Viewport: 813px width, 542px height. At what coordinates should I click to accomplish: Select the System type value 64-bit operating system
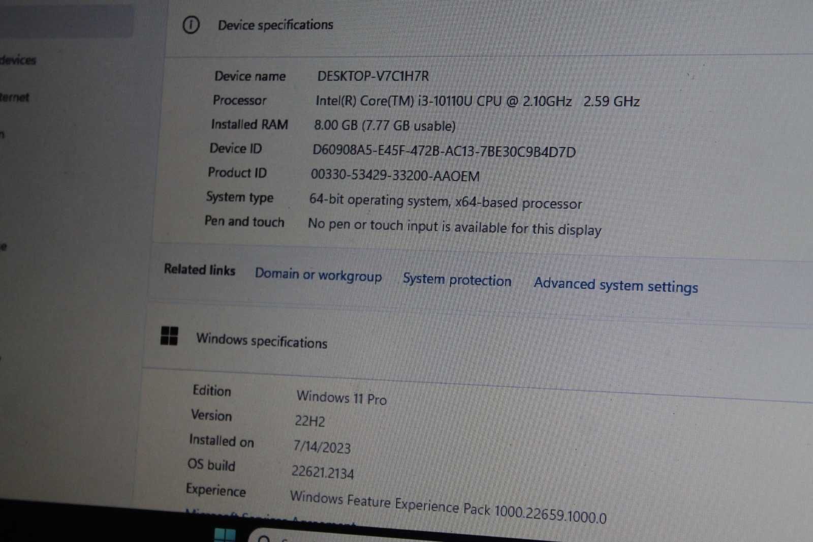click(446, 202)
